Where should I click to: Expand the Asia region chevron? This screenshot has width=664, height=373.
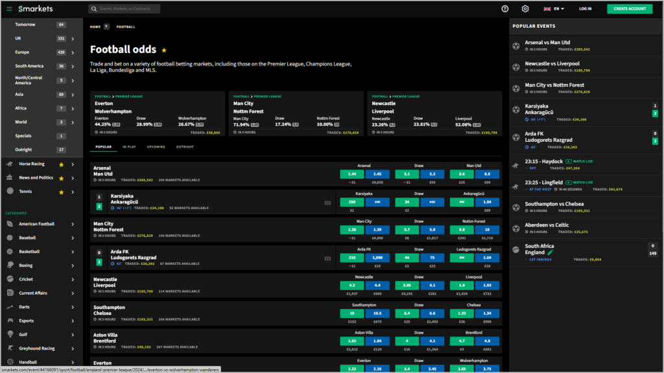[x=73, y=95]
